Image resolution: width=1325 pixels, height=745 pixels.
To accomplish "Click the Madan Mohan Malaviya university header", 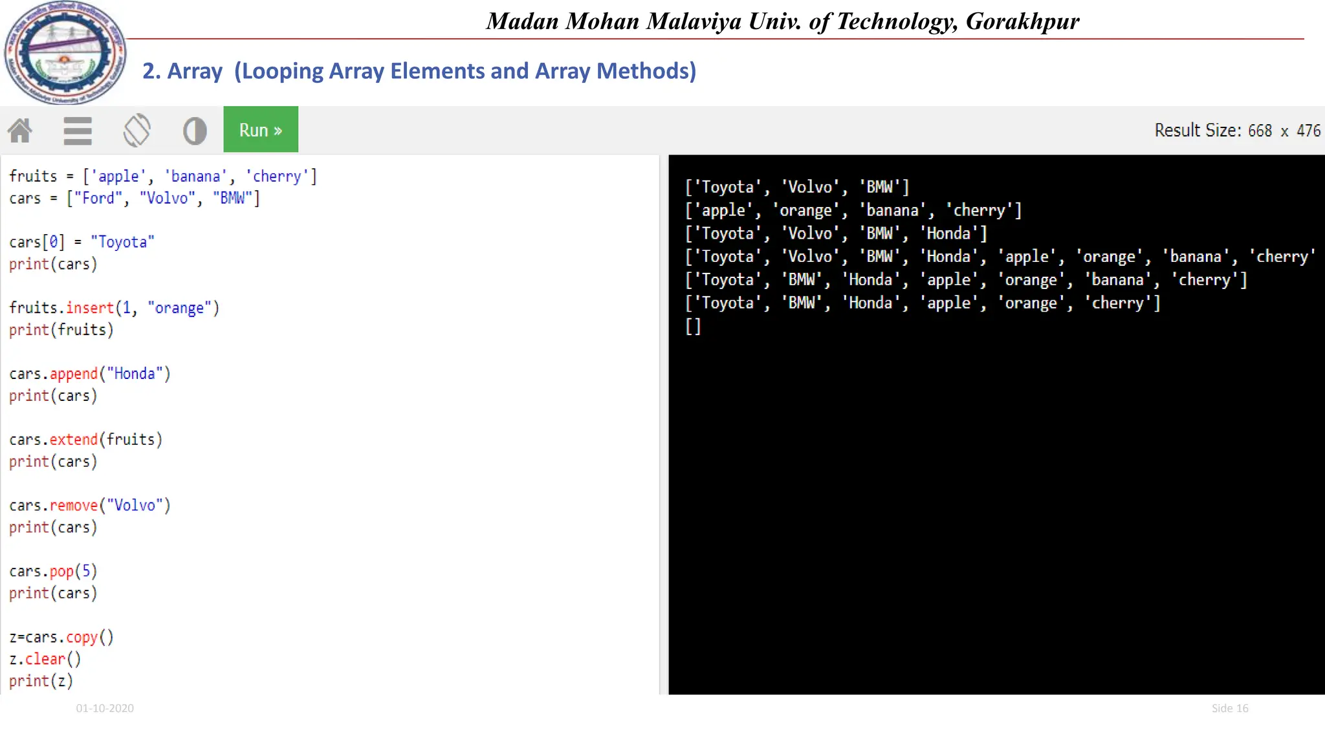I will click(x=782, y=21).
